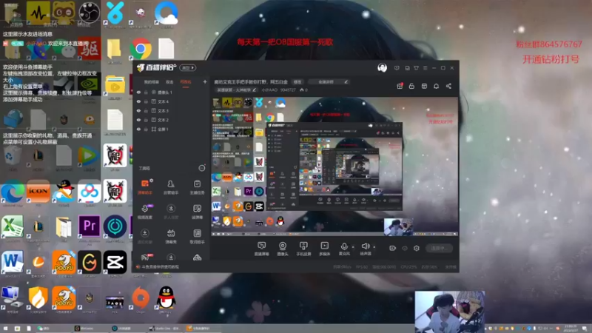
Task: Open the notification bell icon
Action: pos(436,86)
